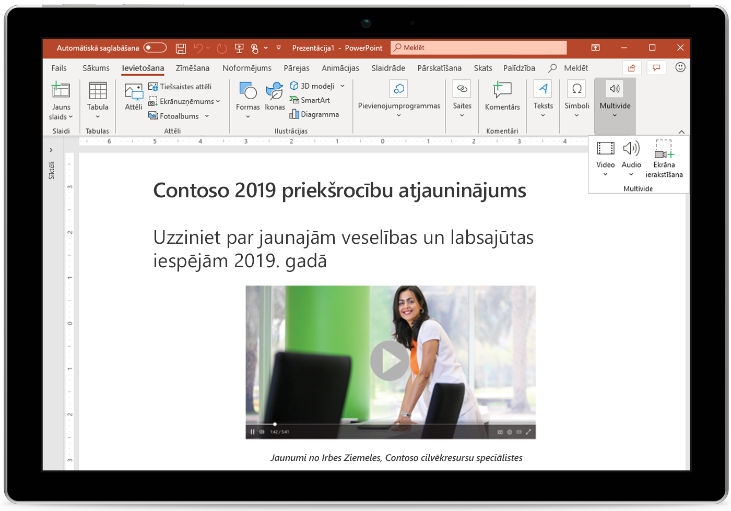Viewport: 731px width, 511px height.
Task: Open video settings gear icon
Action: pyautogui.click(x=510, y=432)
